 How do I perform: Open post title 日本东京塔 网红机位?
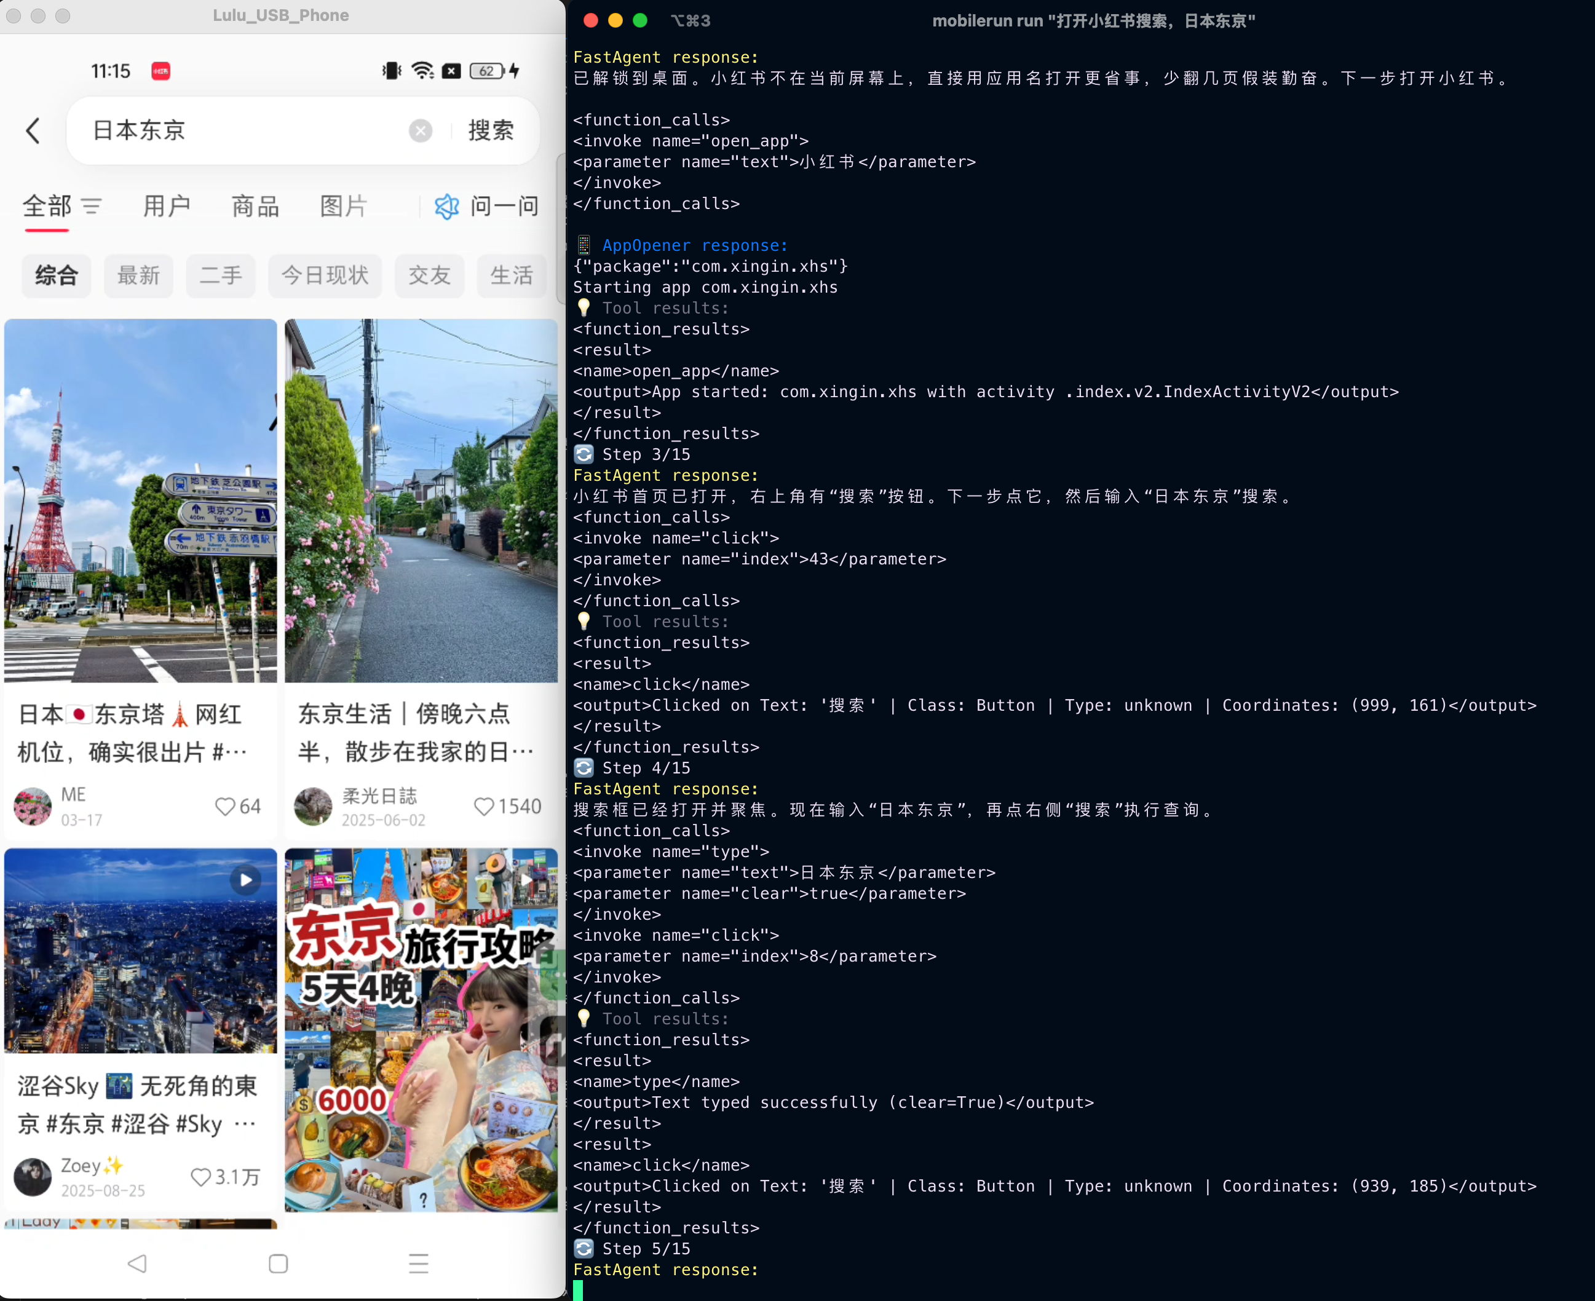[x=132, y=733]
